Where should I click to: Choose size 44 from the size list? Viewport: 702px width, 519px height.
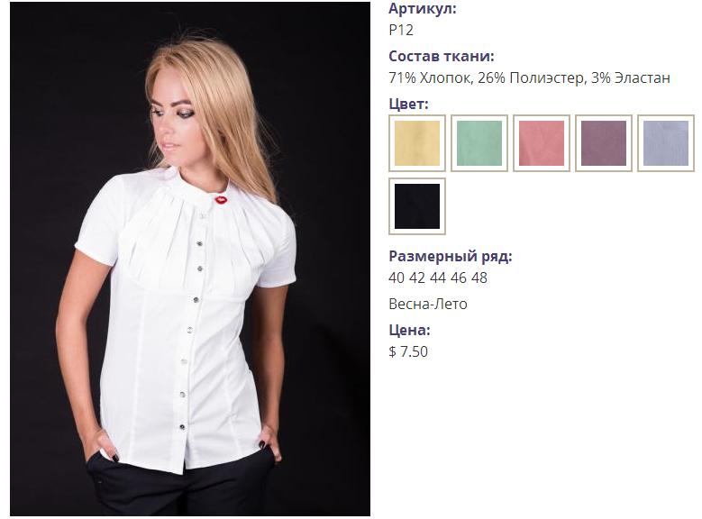tap(437, 278)
